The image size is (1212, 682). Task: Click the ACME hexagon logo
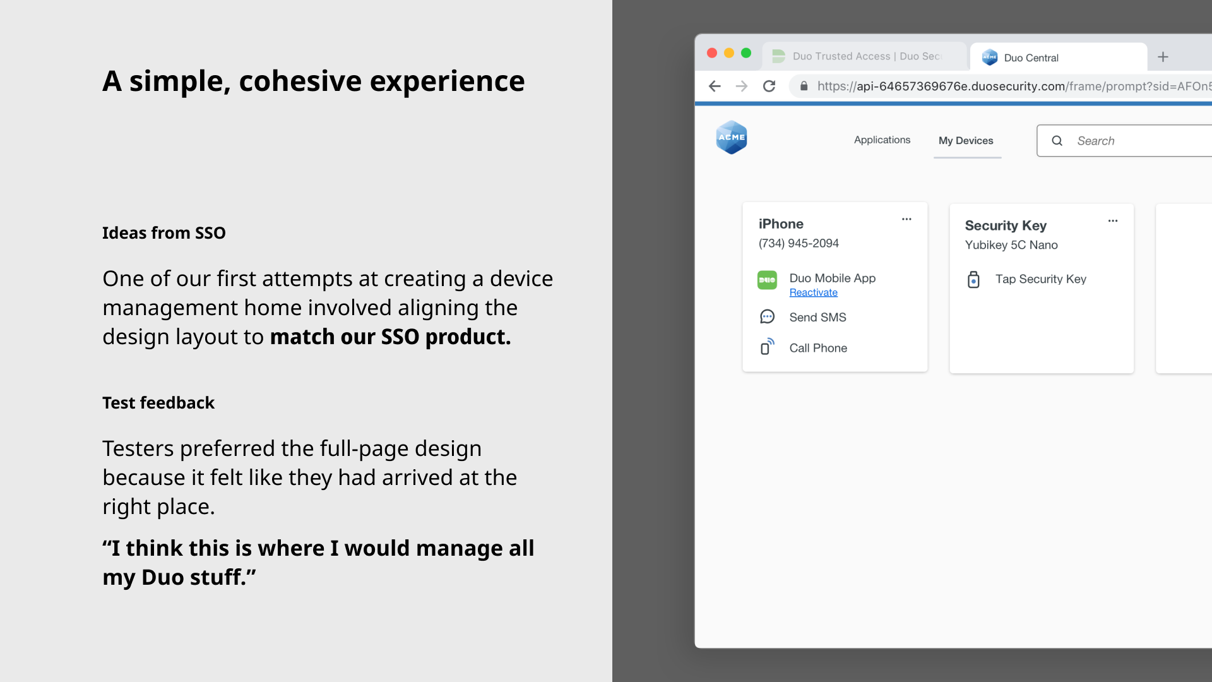(732, 138)
